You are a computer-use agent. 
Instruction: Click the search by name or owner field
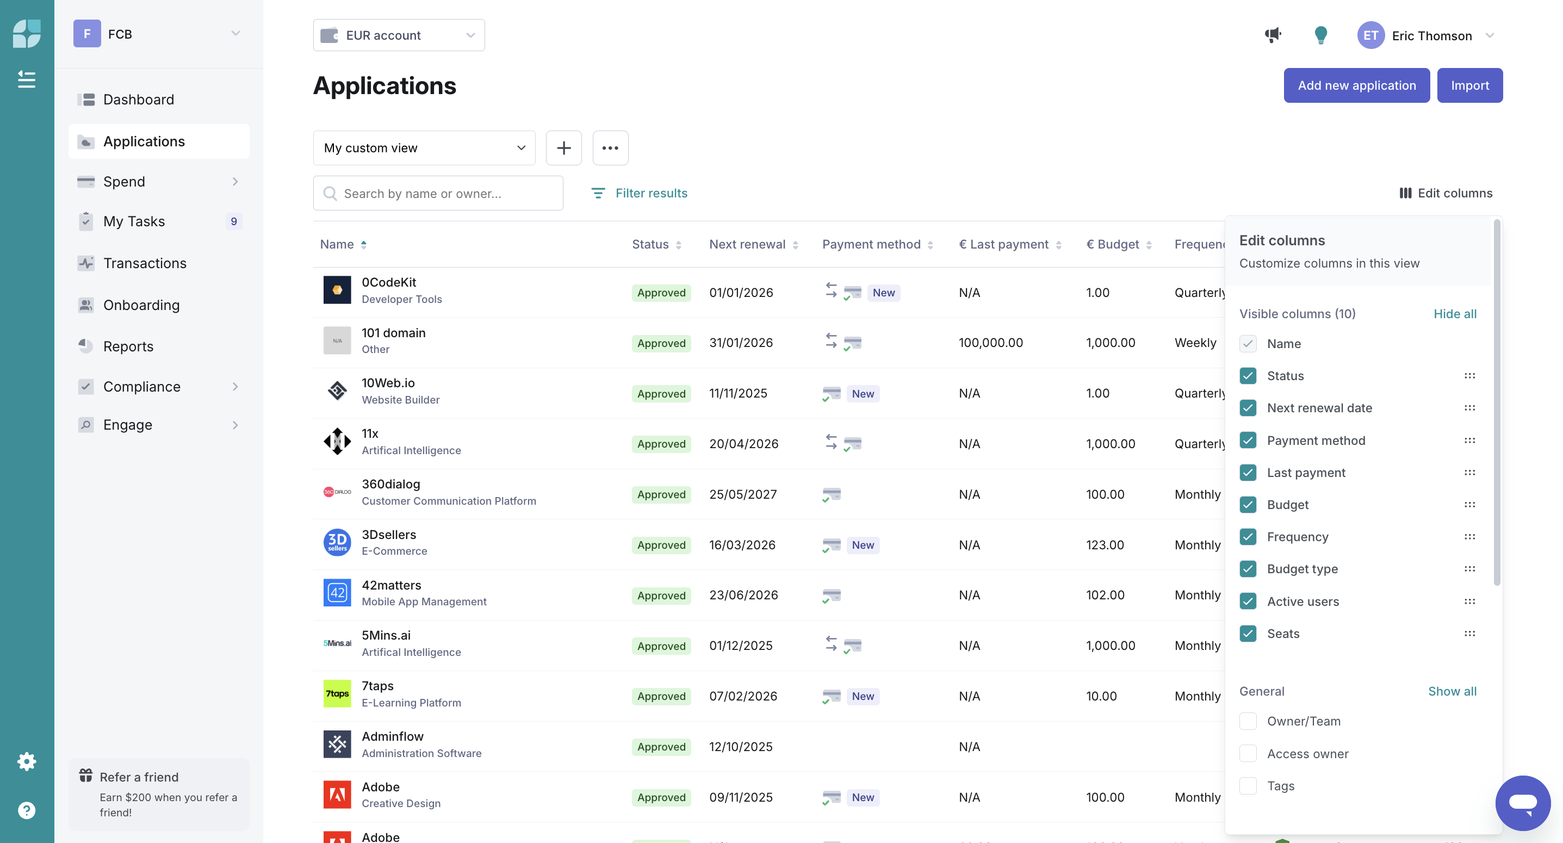coord(438,193)
